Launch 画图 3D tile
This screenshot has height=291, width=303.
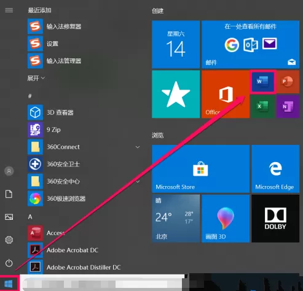[226, 219]
